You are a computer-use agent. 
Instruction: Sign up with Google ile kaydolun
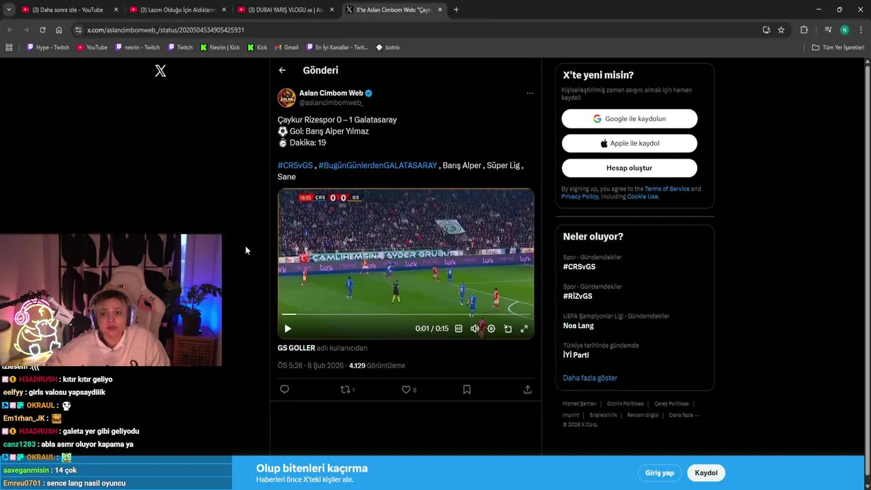(629, 118)
